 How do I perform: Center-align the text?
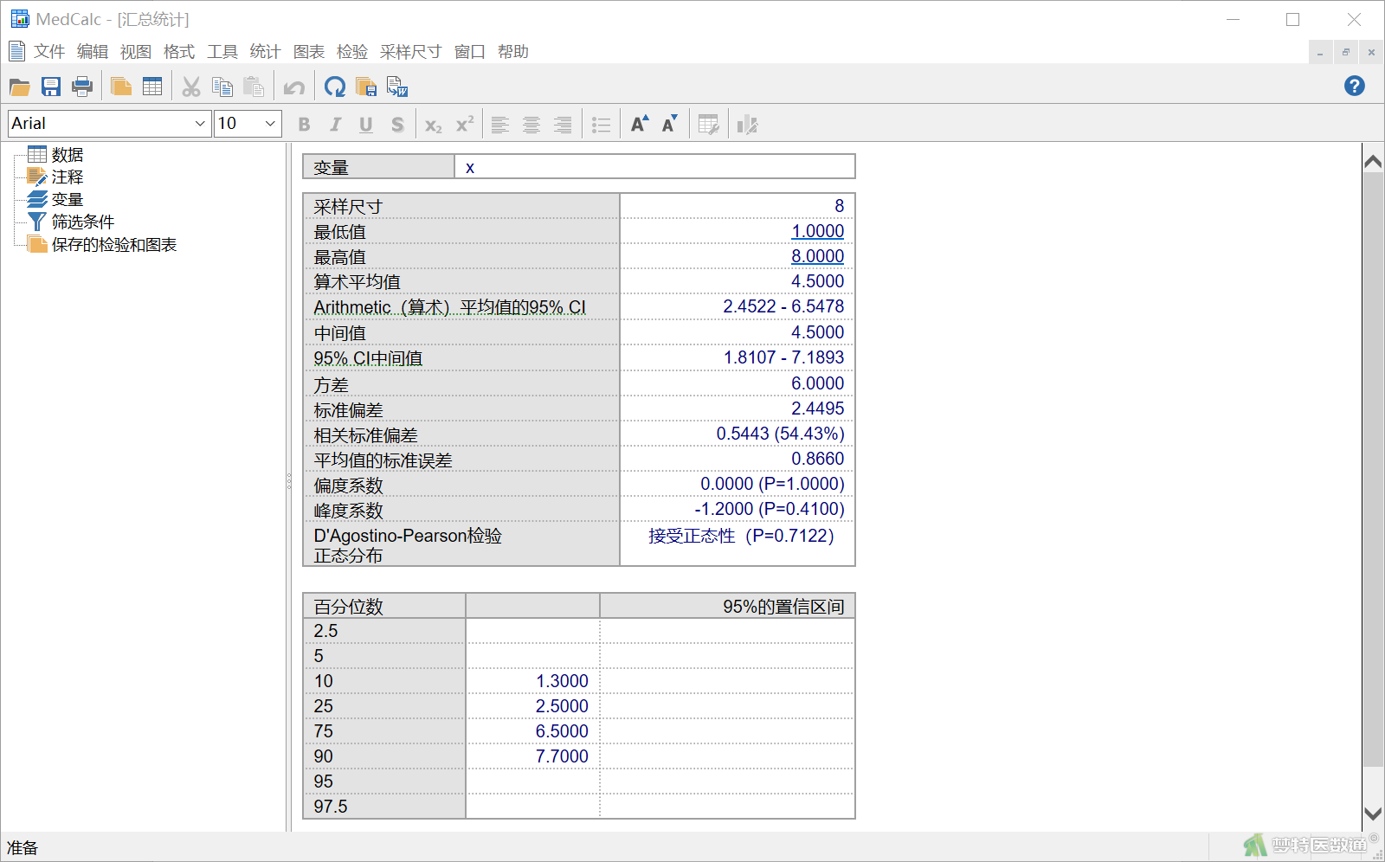531,125
